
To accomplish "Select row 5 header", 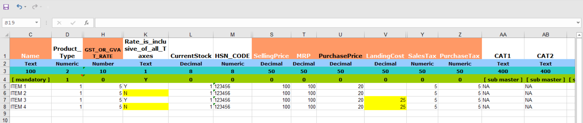I will coord(5,86).
